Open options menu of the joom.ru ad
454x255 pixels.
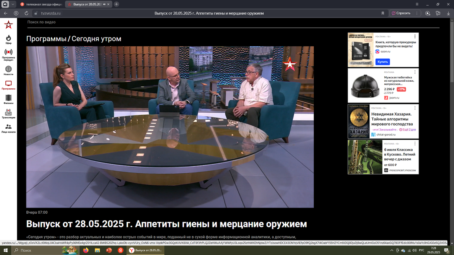click(x=415, y=72)
